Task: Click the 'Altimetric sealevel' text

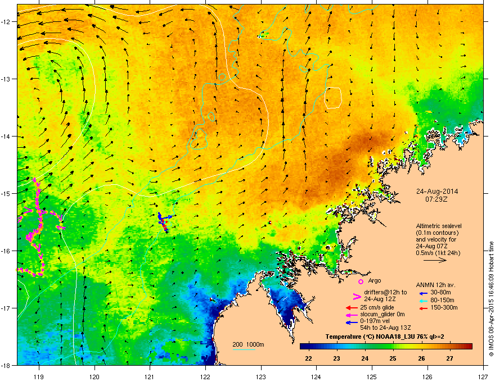Action: tap(439, 226)
